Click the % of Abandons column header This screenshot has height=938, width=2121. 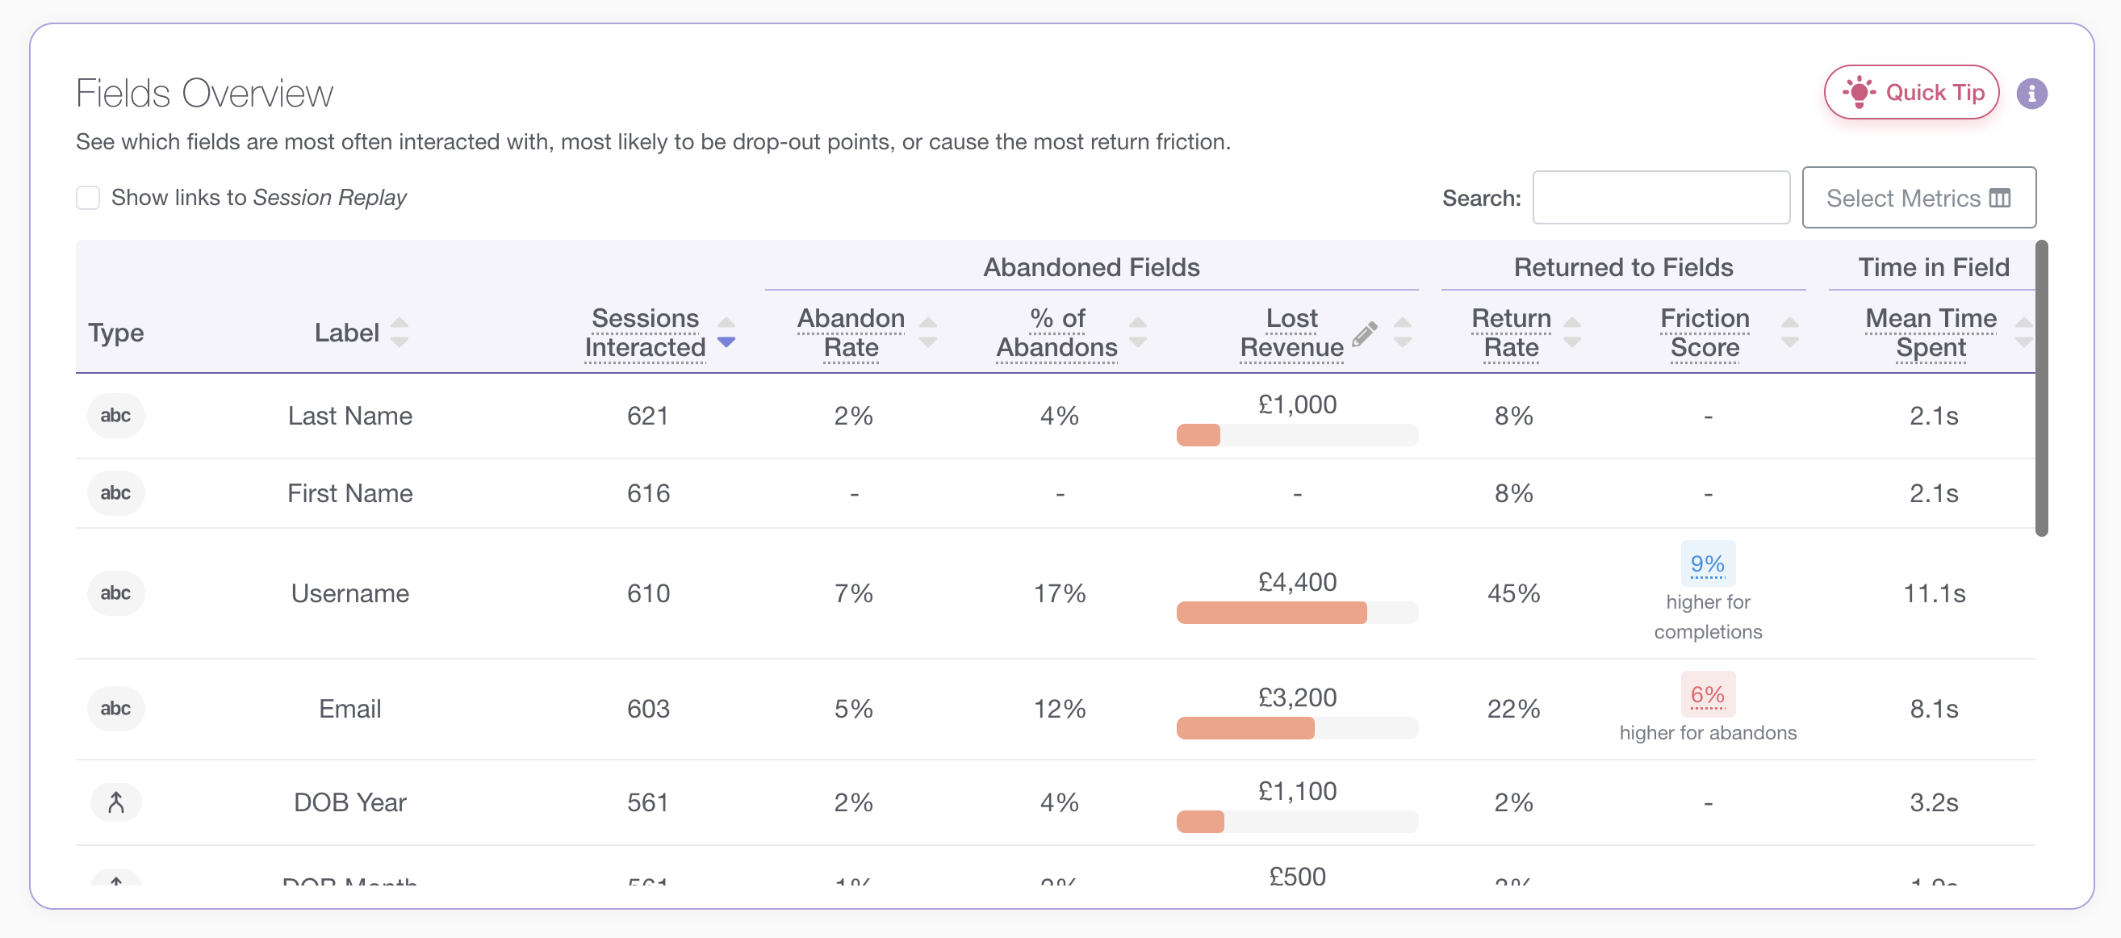click(1056, 333)
